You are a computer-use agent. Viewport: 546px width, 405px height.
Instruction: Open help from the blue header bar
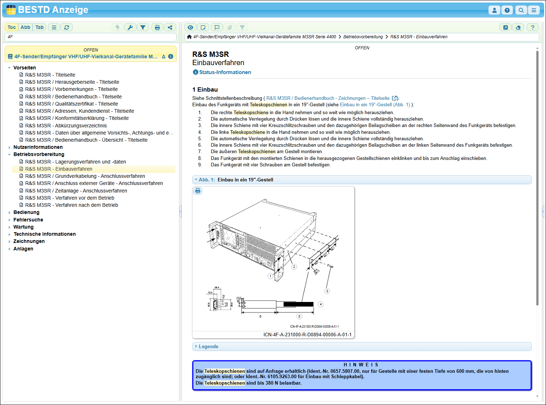(x=507, y=10)
